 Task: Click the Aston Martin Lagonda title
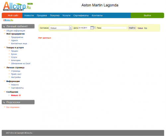(100, 5)
